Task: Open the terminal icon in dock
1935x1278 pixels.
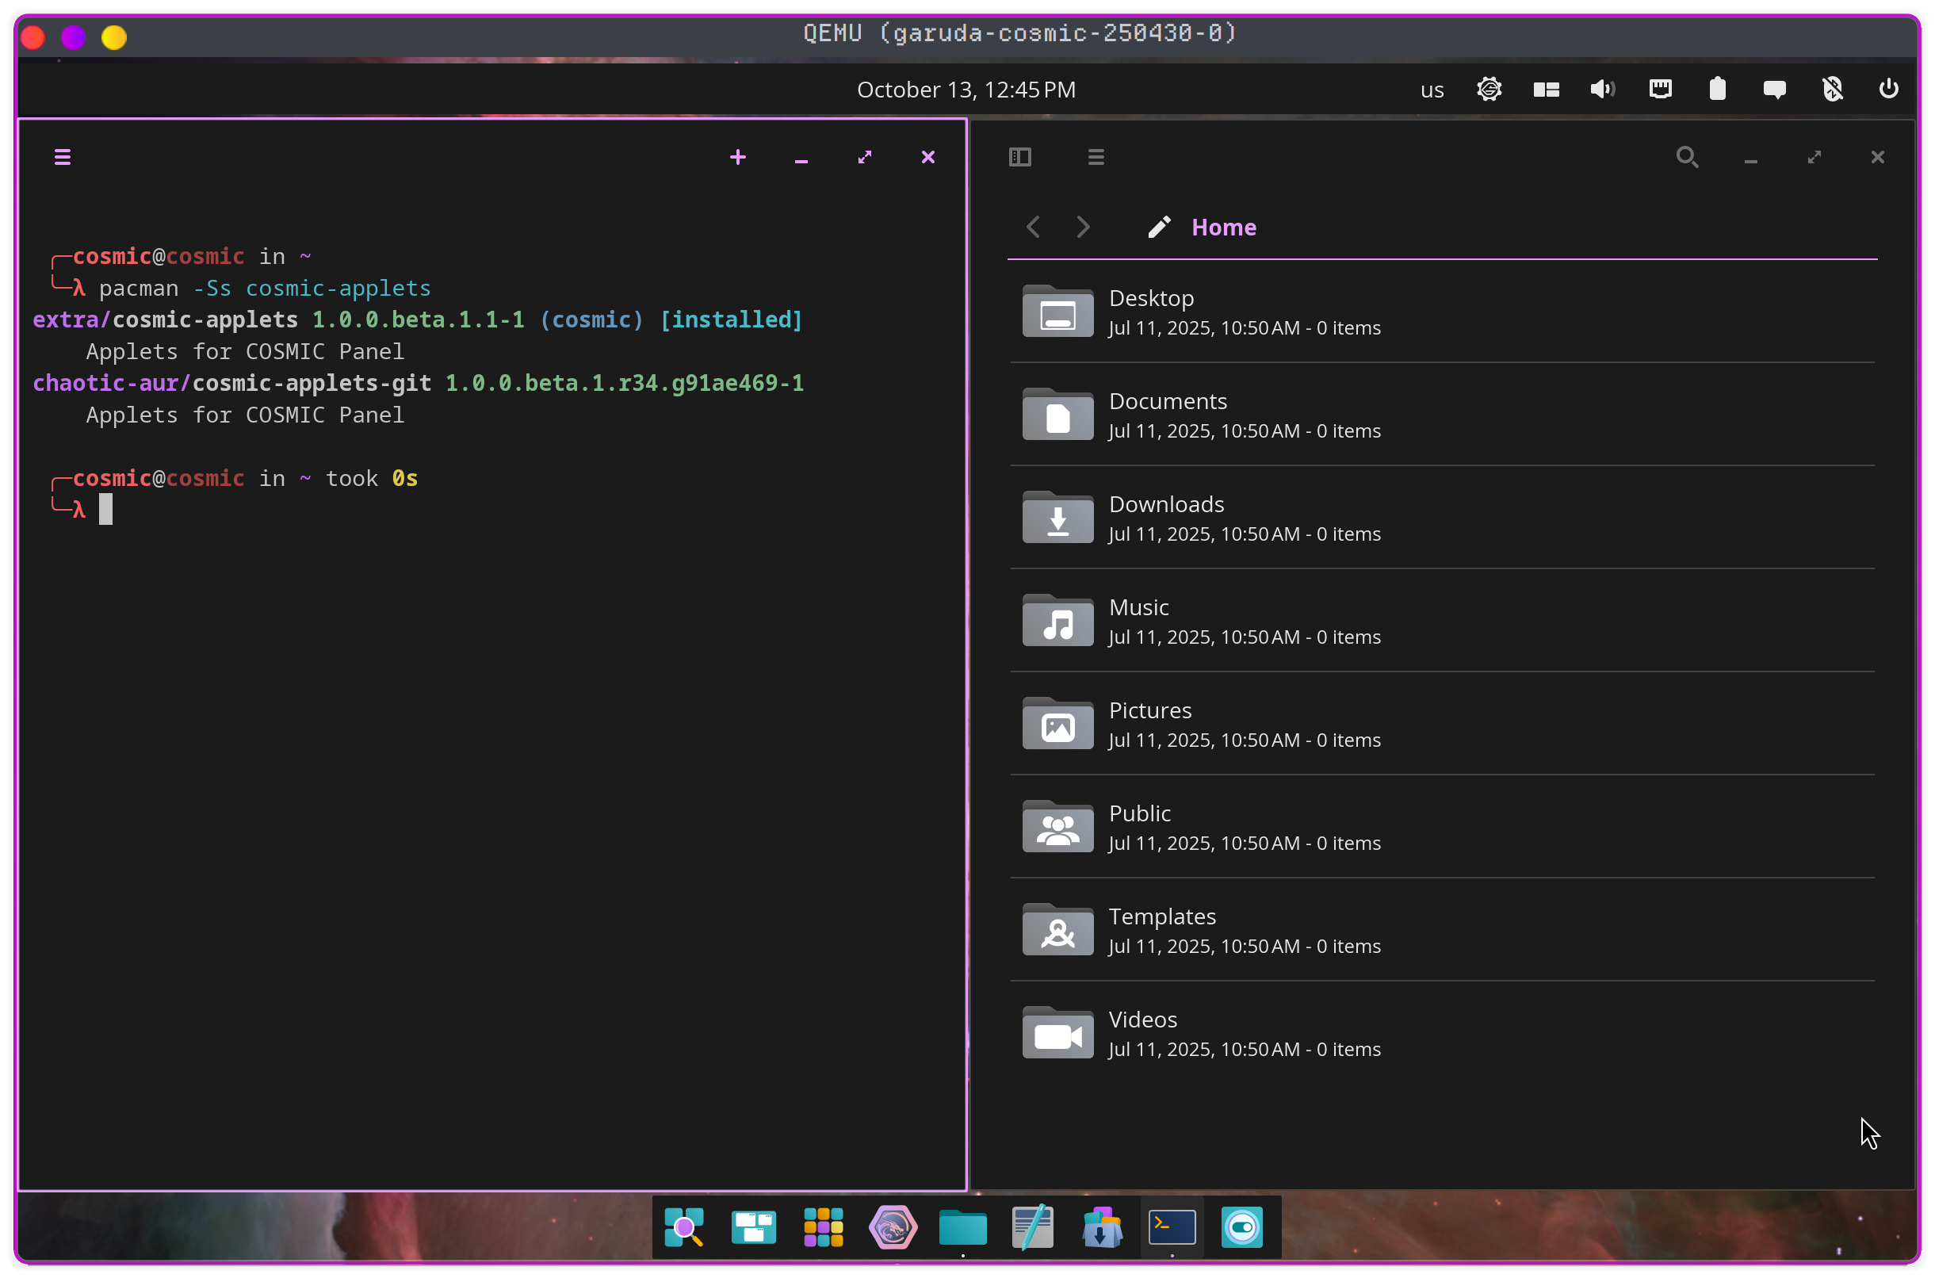Action: 1172,1227
